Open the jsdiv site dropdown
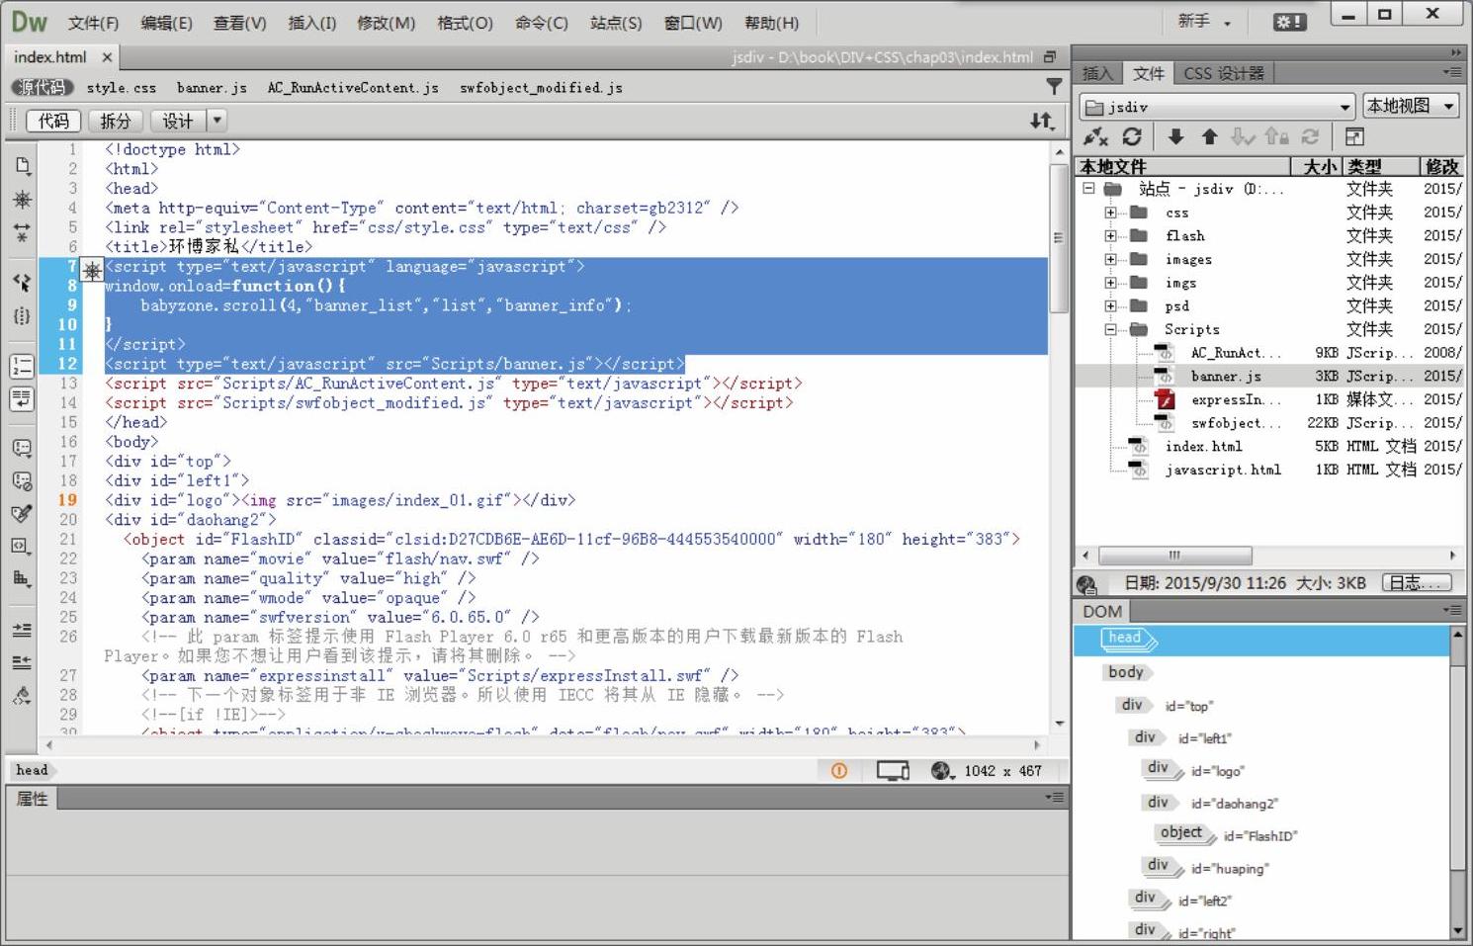The image size is (1473, 946). tap(1217, 107)
